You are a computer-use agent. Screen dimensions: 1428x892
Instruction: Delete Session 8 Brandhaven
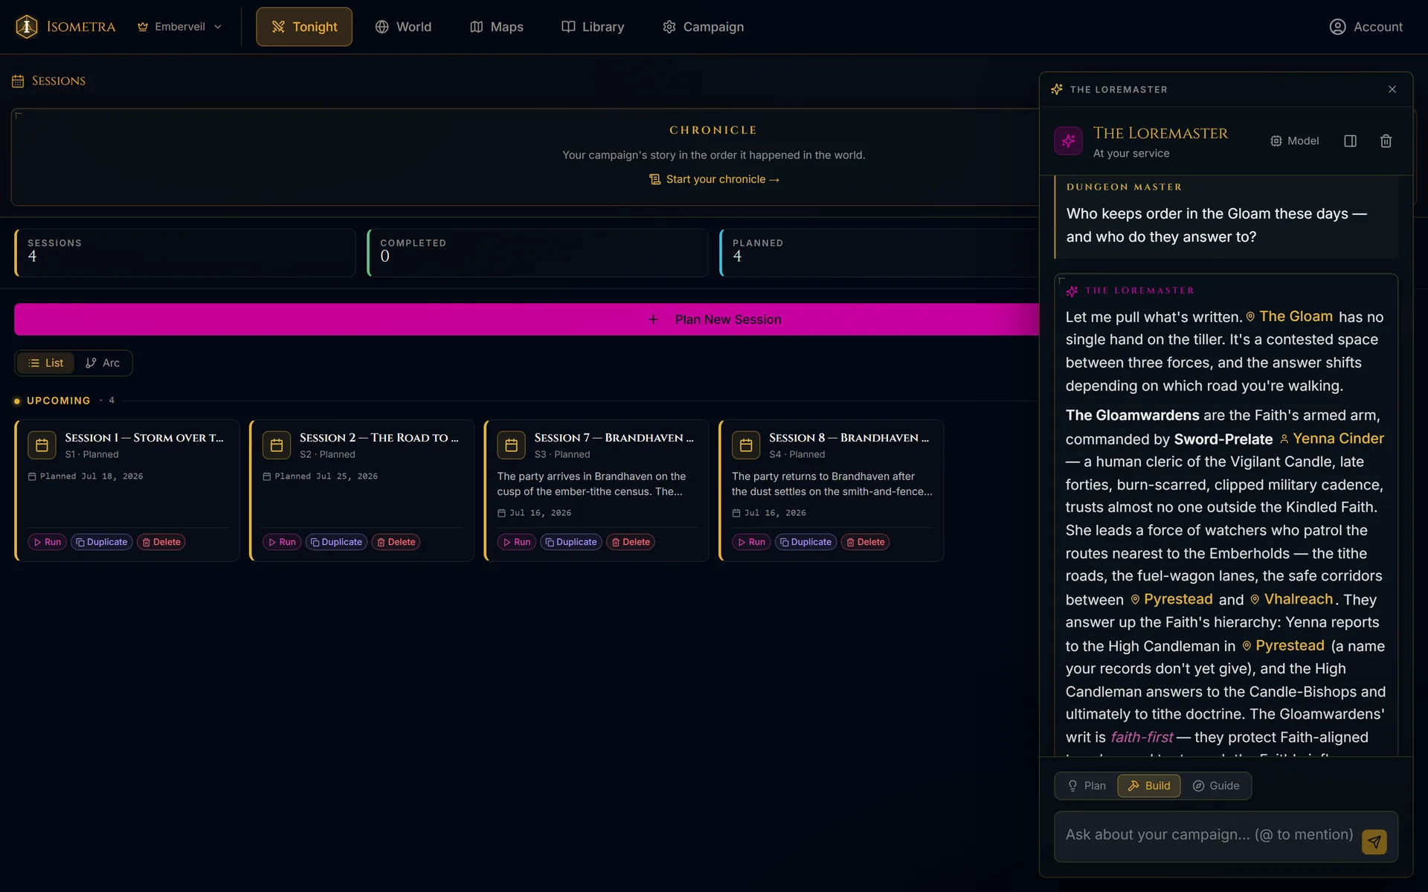click(x=866, y=542)
